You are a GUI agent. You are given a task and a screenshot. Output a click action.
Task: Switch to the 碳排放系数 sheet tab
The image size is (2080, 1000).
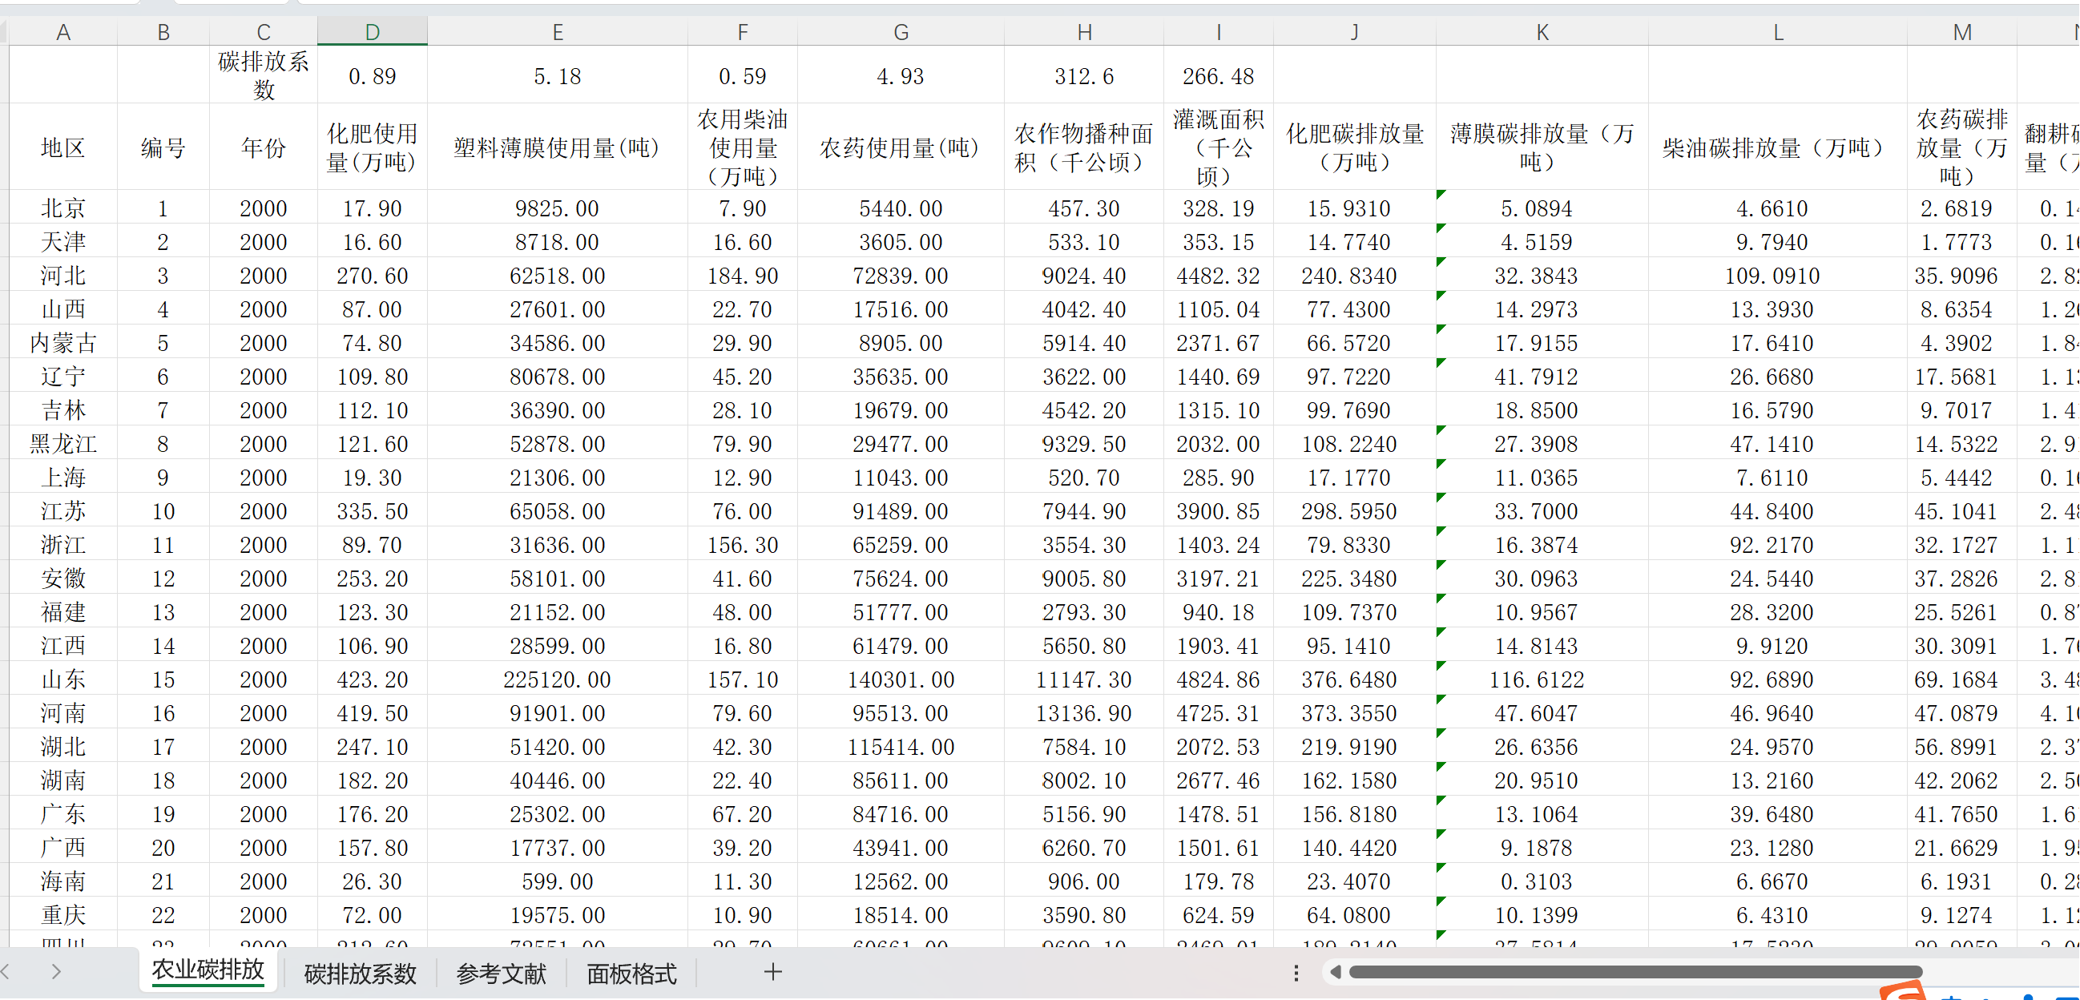pyautogui.click(x=359, y=974)
